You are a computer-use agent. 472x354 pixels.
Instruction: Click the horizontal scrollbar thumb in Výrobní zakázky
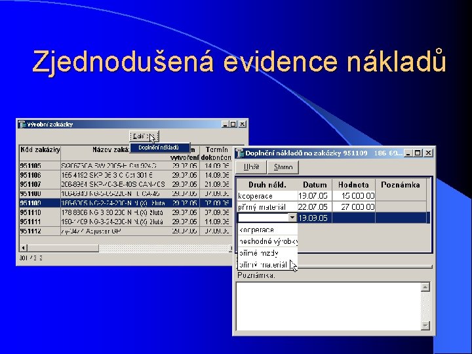click(63, 248)
